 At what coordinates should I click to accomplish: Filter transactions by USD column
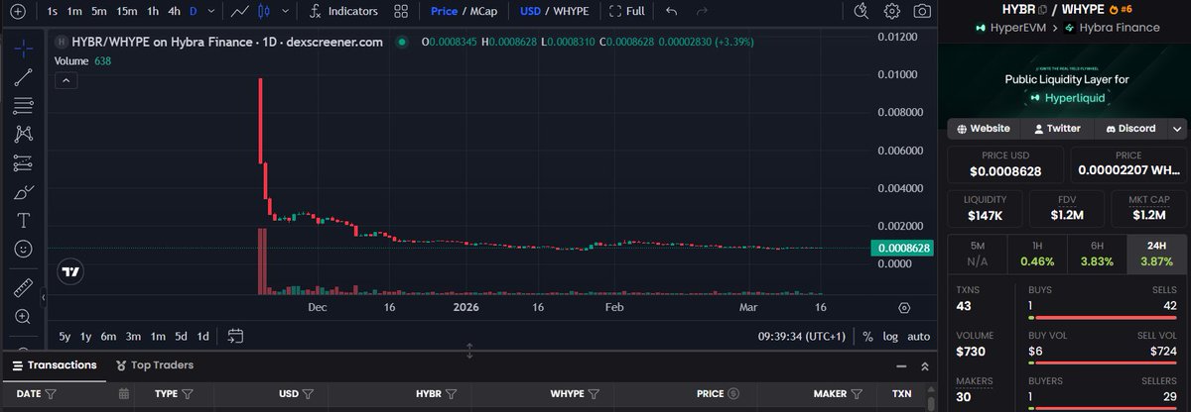(x=308, y=394)
